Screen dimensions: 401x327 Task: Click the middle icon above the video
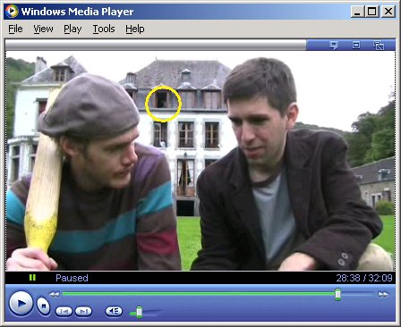click(356, 46)
